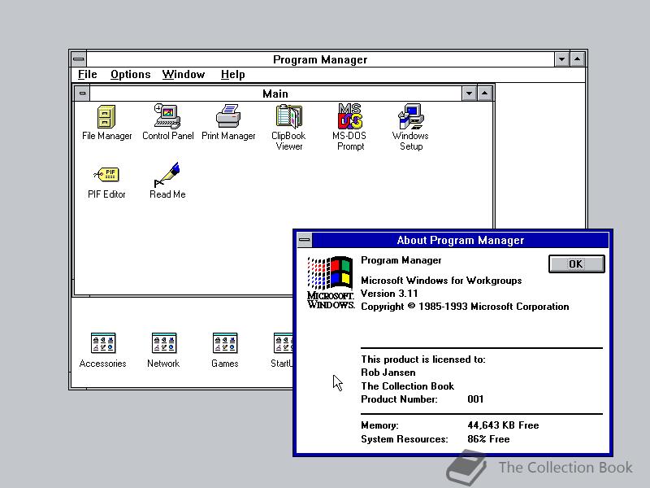650x488 pixels.
Task: Minimize the Main group window
Action: coord(469,94)
